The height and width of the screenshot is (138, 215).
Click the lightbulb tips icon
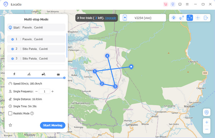(173, 4)
